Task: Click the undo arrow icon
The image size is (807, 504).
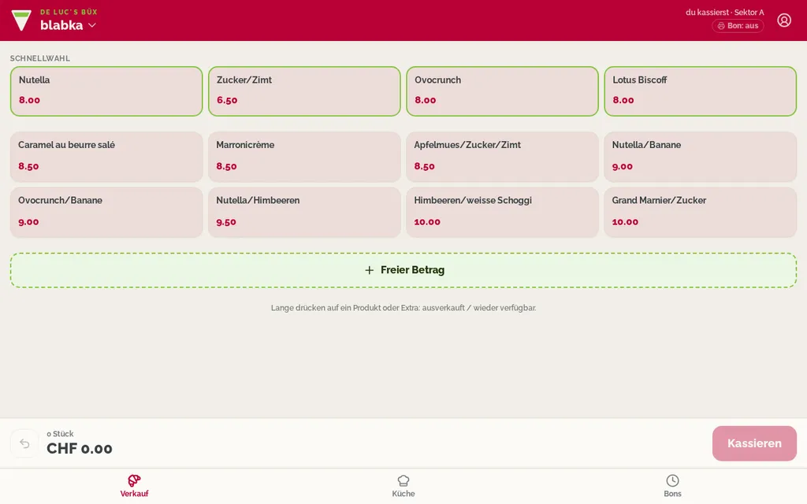Action: pyautogui.click(x=24, y=443)
